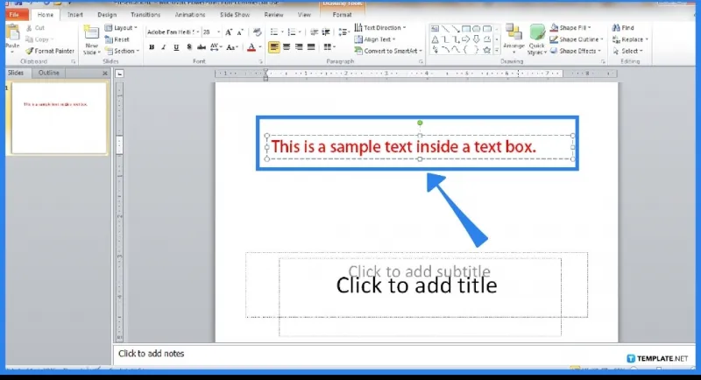This screenshot has width=701, height=380.
Task: Click Convert to SmartArt
Action: tap(388, 51)
